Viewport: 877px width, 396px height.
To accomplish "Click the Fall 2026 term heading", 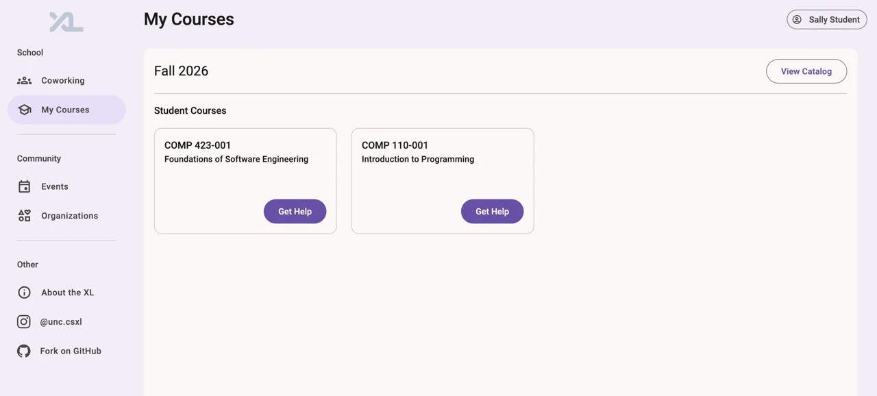I will pos(181,71).
